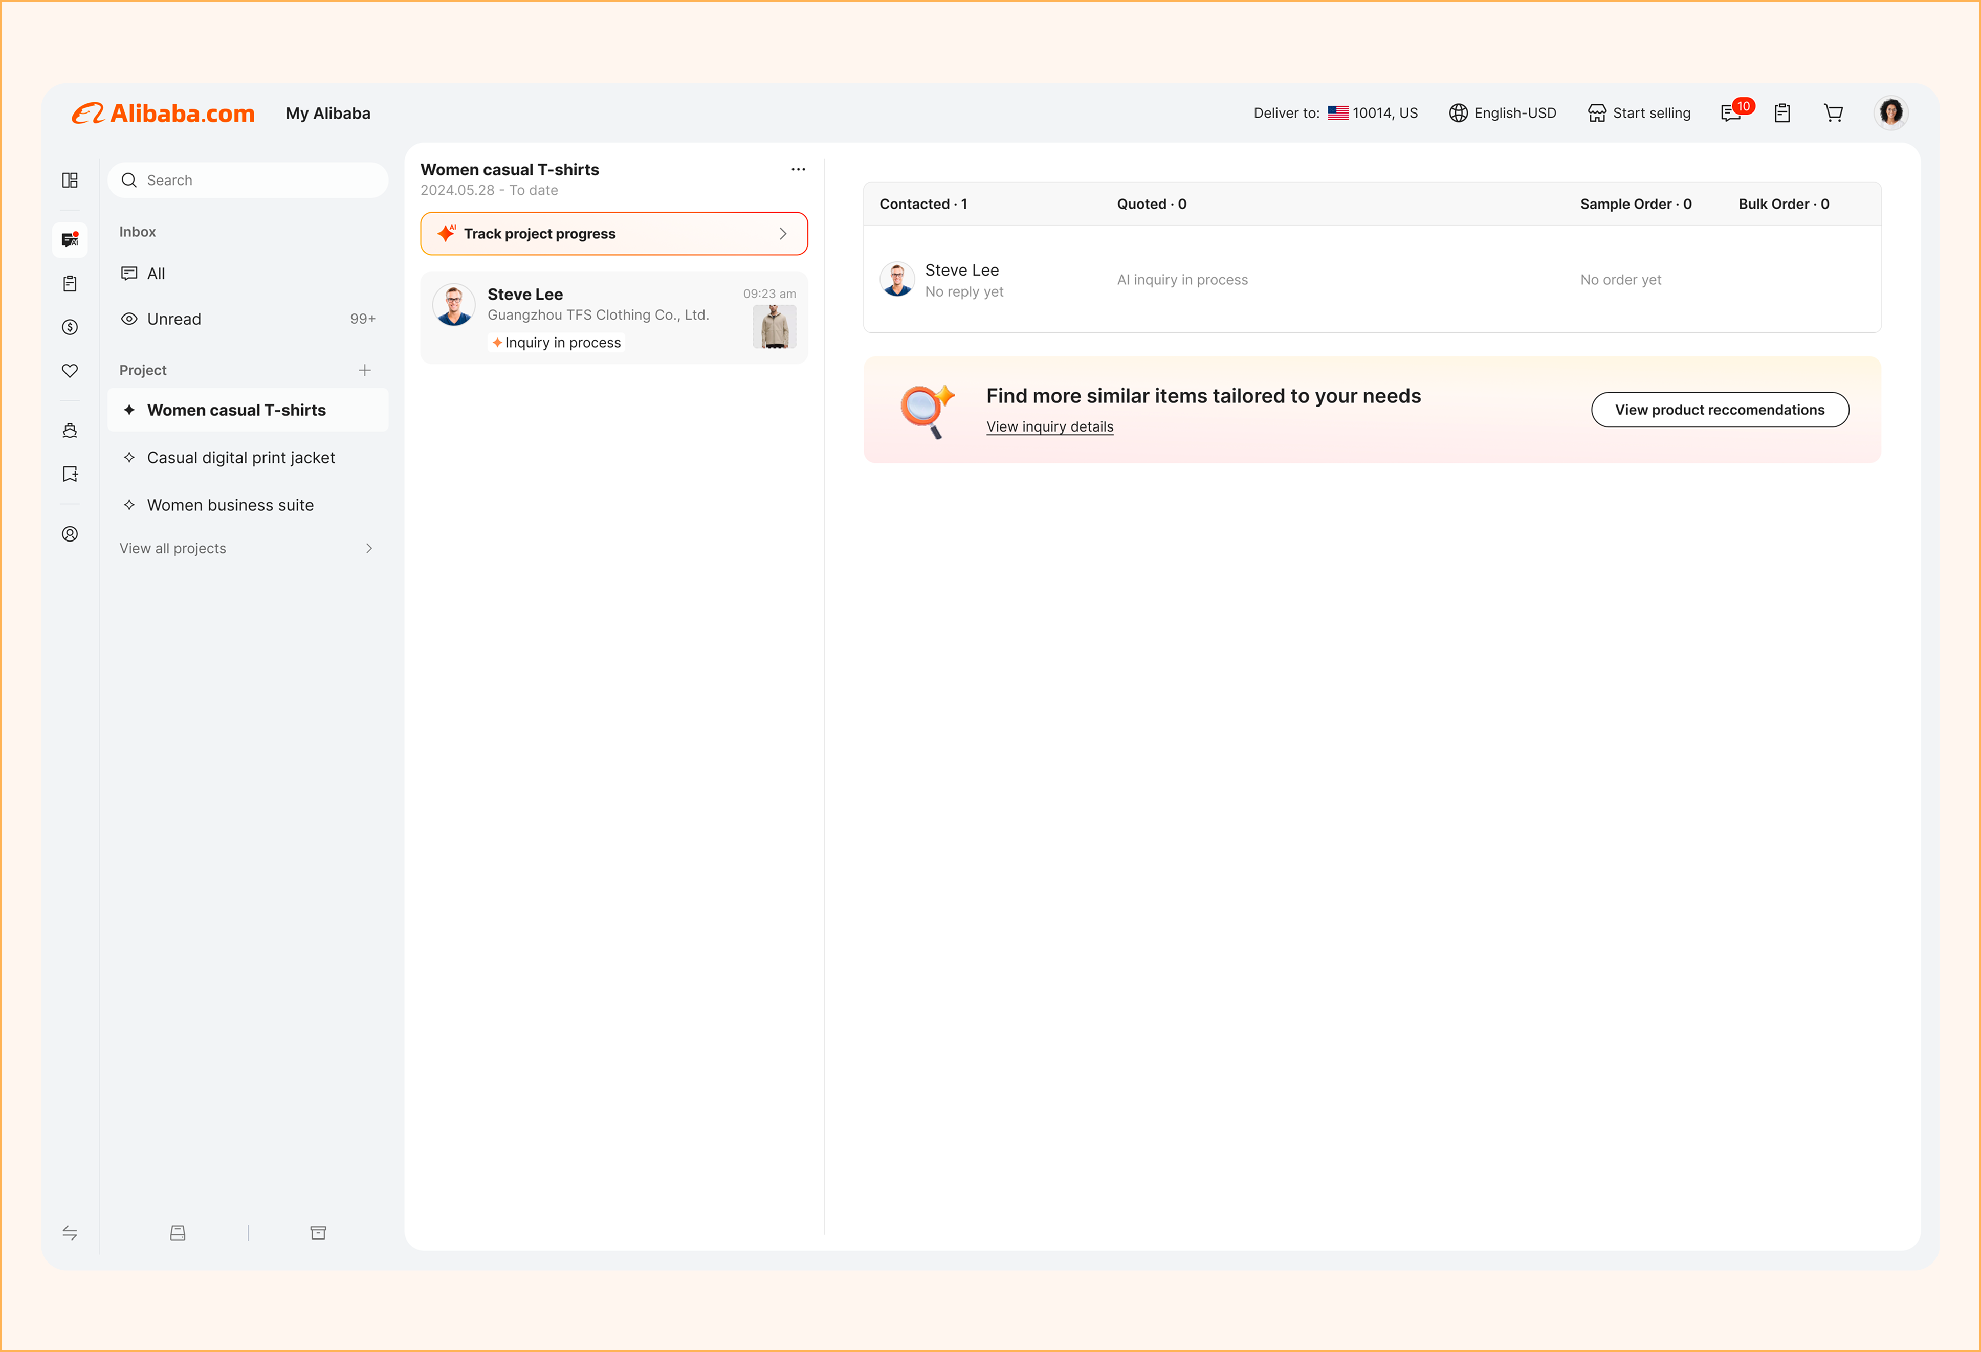Click the archive box icon at bottom
The image size is (1981, 1352).
tap(318, 1233)
